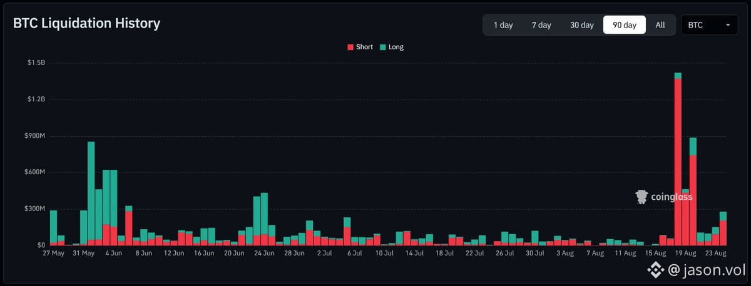Open the BTC coin dropdown

tap(709, 25)
